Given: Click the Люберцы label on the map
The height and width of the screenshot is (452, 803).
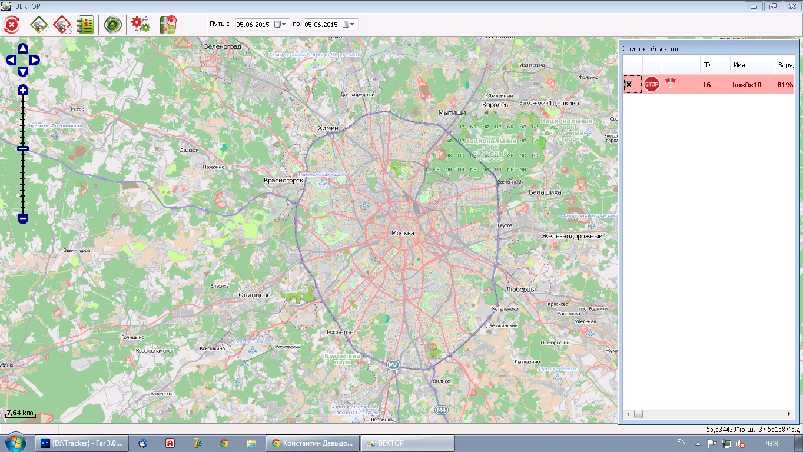Looking at the screenshot, I should click(x=521, y=289).
